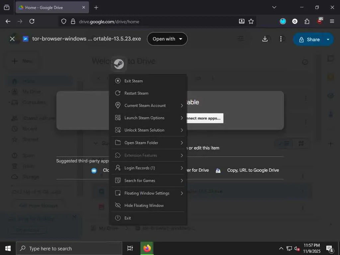Expand arrow beside Floating Window Settings
The image size is (340, 255).
[x=182, y=193]
